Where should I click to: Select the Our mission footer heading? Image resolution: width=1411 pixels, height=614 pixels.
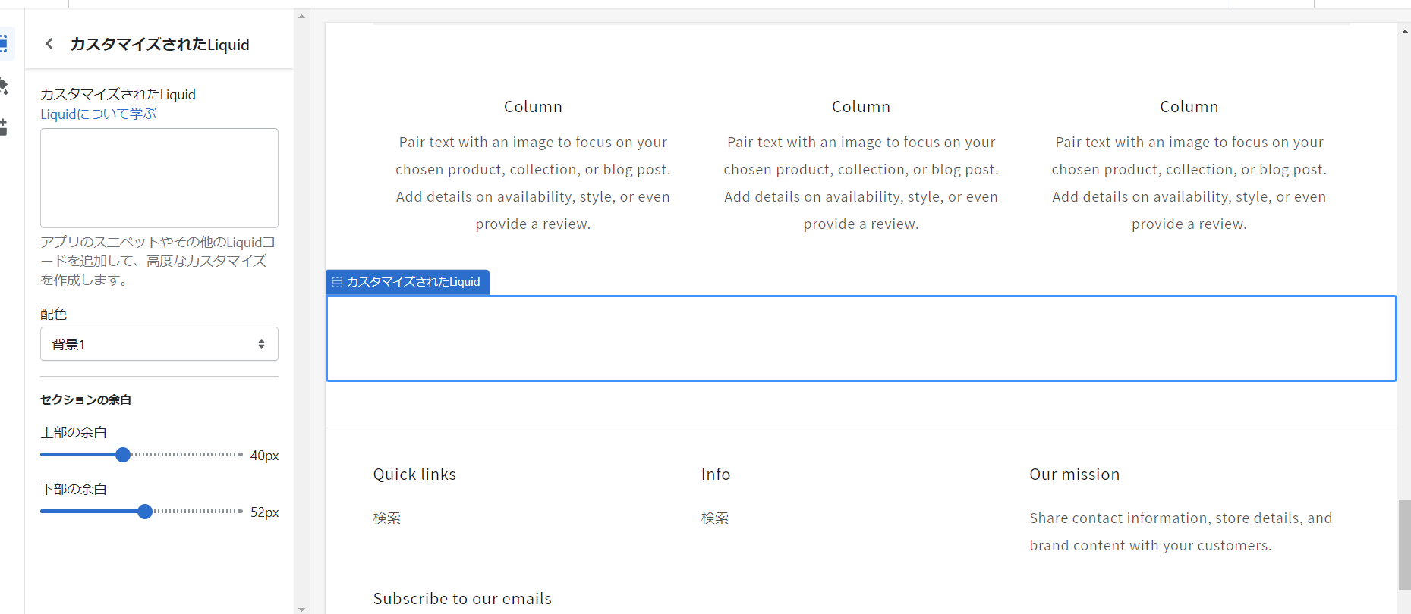(1075, 475)
